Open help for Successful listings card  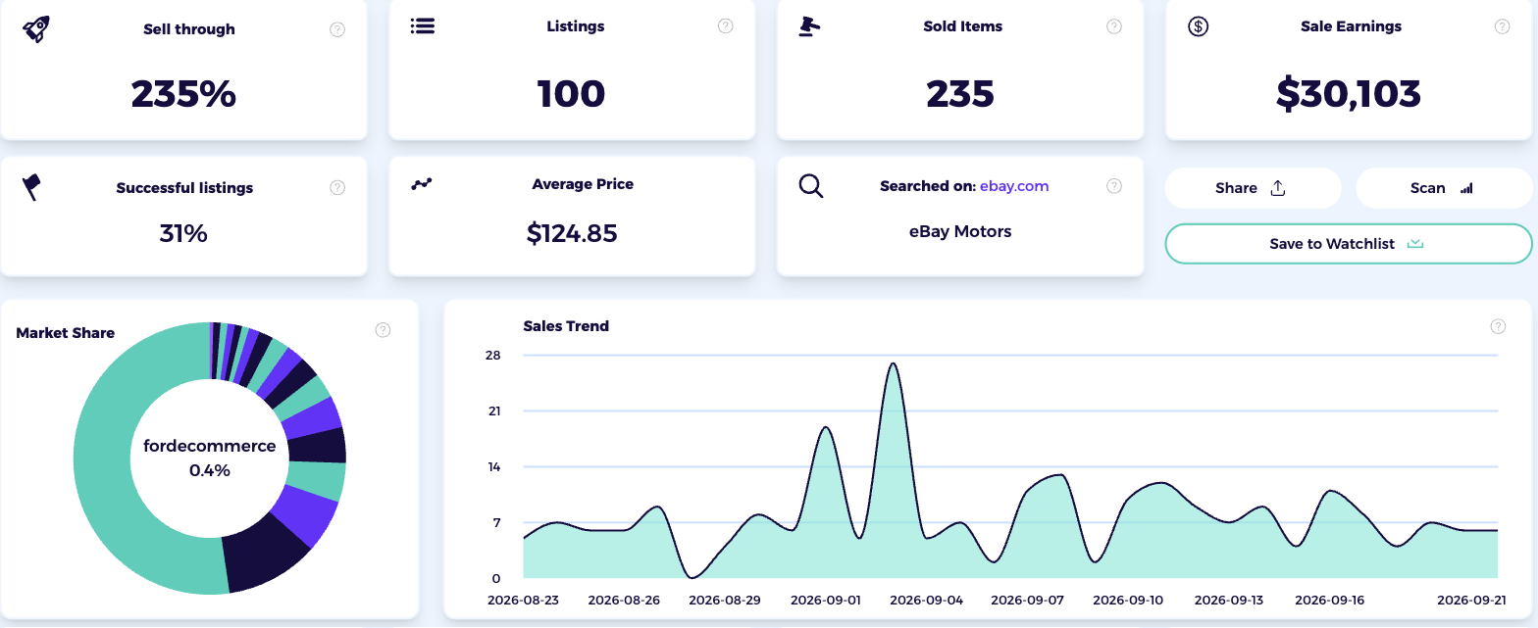tap(337, 187)
